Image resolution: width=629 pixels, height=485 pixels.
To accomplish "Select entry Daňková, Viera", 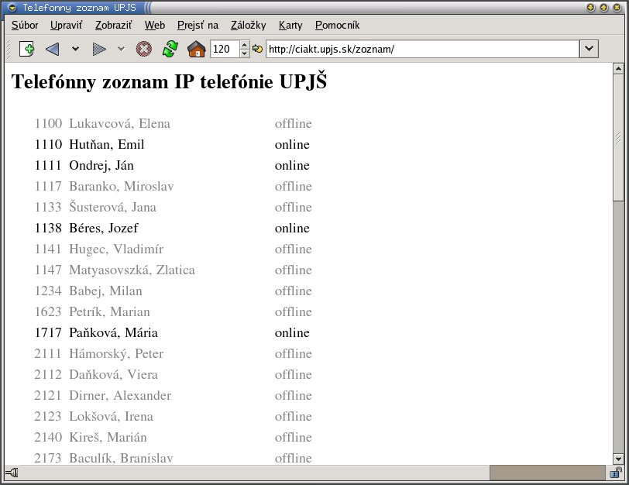I will coord(114,374).
